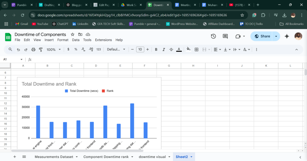The height and width of the screenshot is (161, 307).
Task: Toggle strikethrough formatting
Action: (x=171, y=49)
